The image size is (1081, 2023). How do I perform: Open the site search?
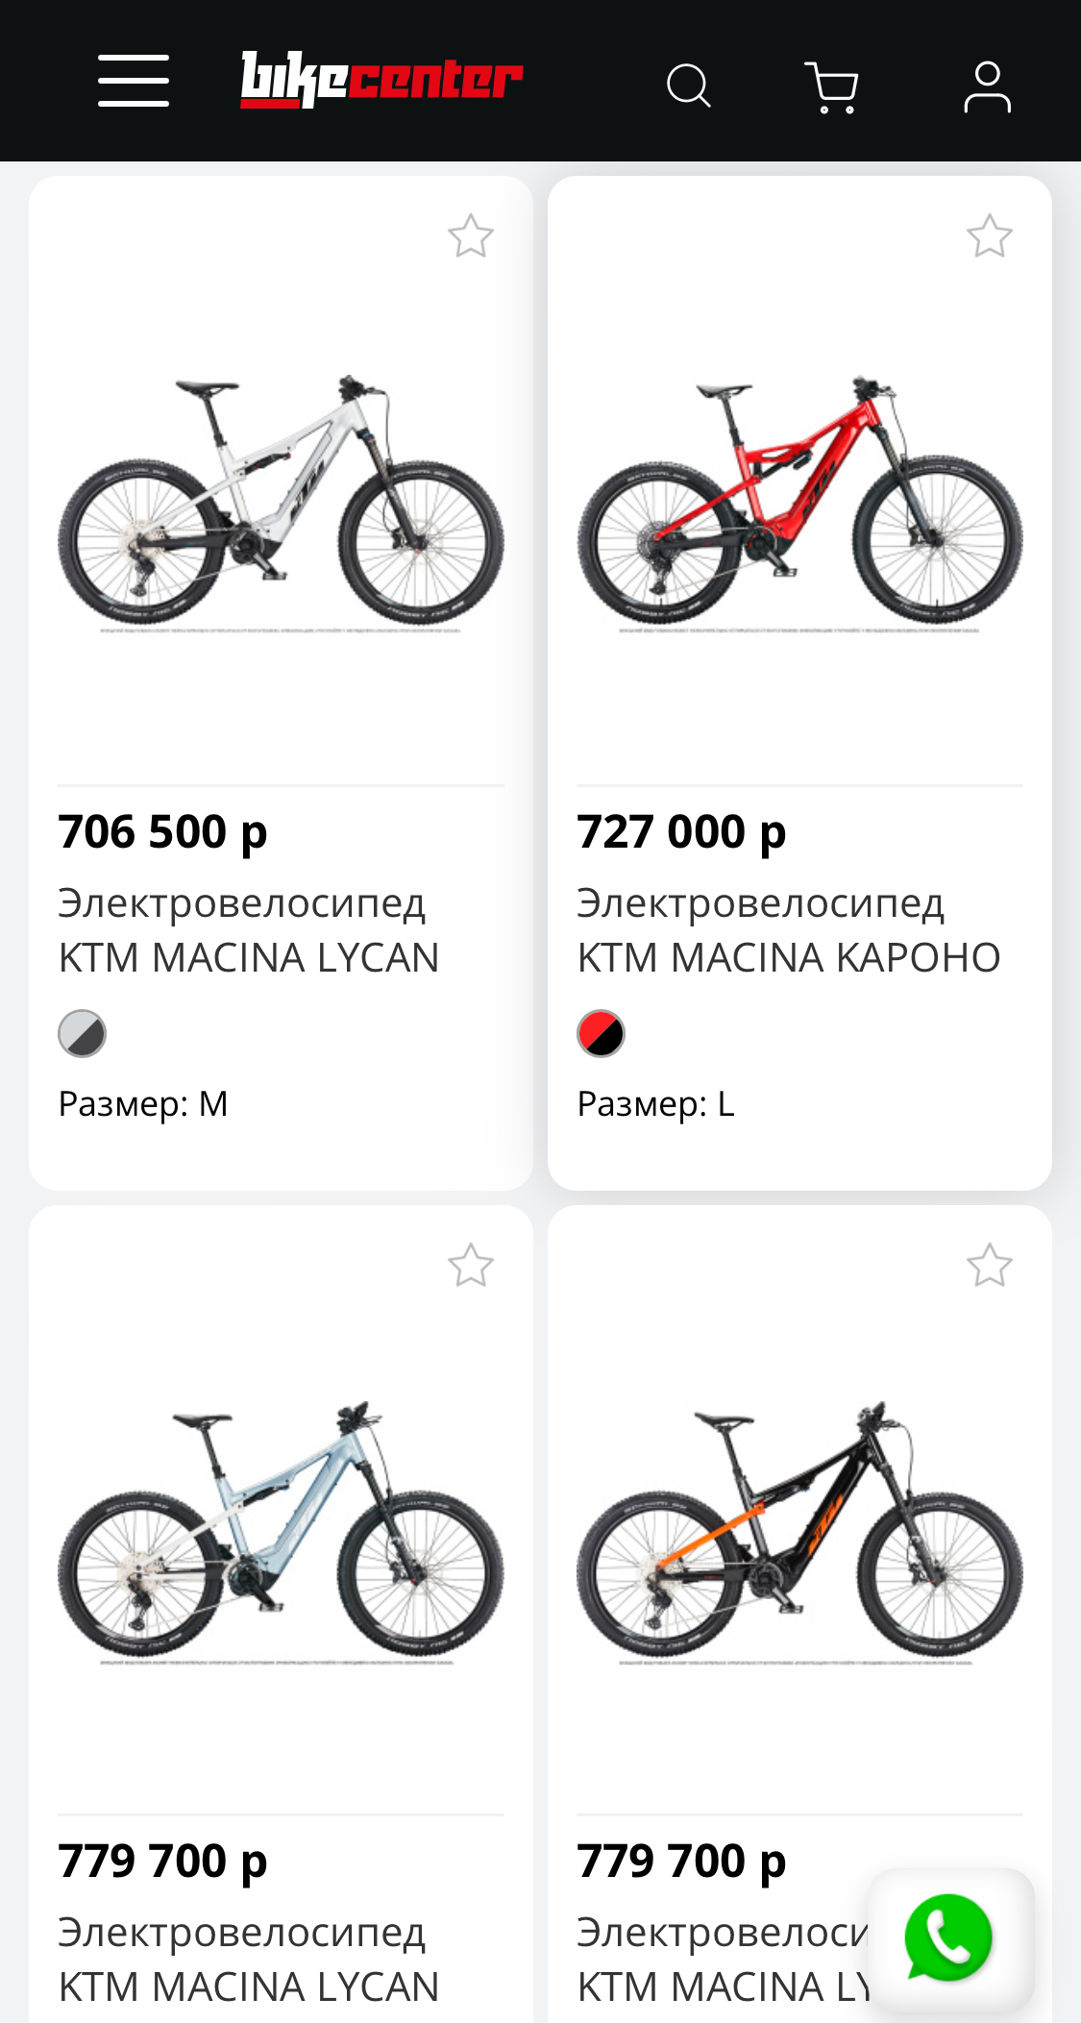click(x=689, y=86)
